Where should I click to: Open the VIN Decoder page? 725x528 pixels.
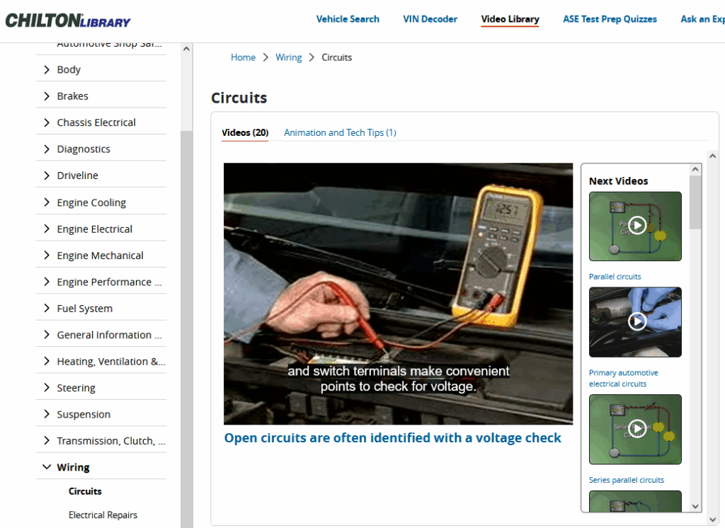(x=430, y=19)
